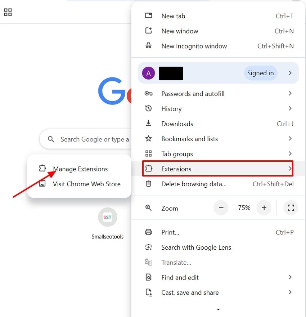Click the puzzle icon next to Manage Extensions

[x=42, y=169]
